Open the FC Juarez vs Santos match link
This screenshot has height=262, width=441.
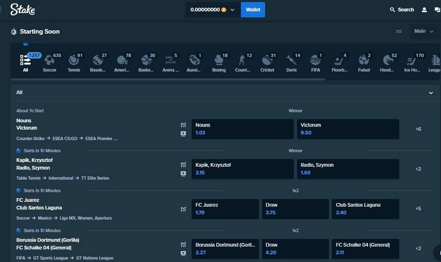(39, 204)
